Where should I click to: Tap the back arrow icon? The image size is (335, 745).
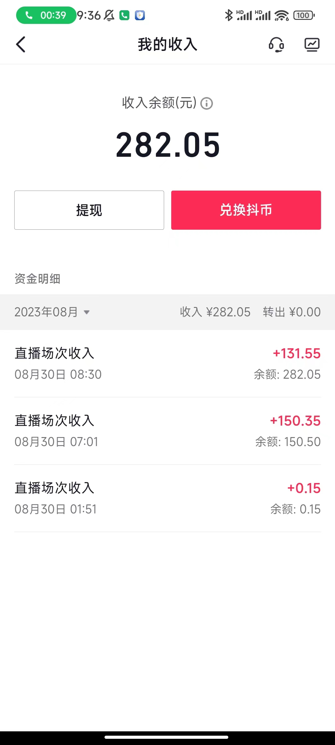point(21,44)
